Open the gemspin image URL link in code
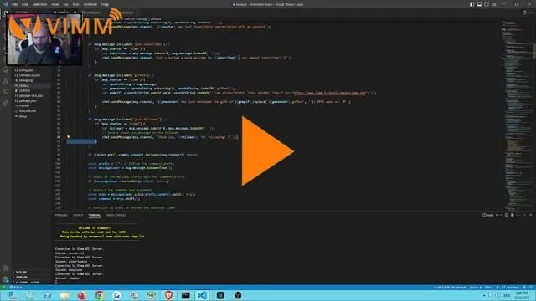Screen dimensions: 536x301 click(x=329, y=93)
